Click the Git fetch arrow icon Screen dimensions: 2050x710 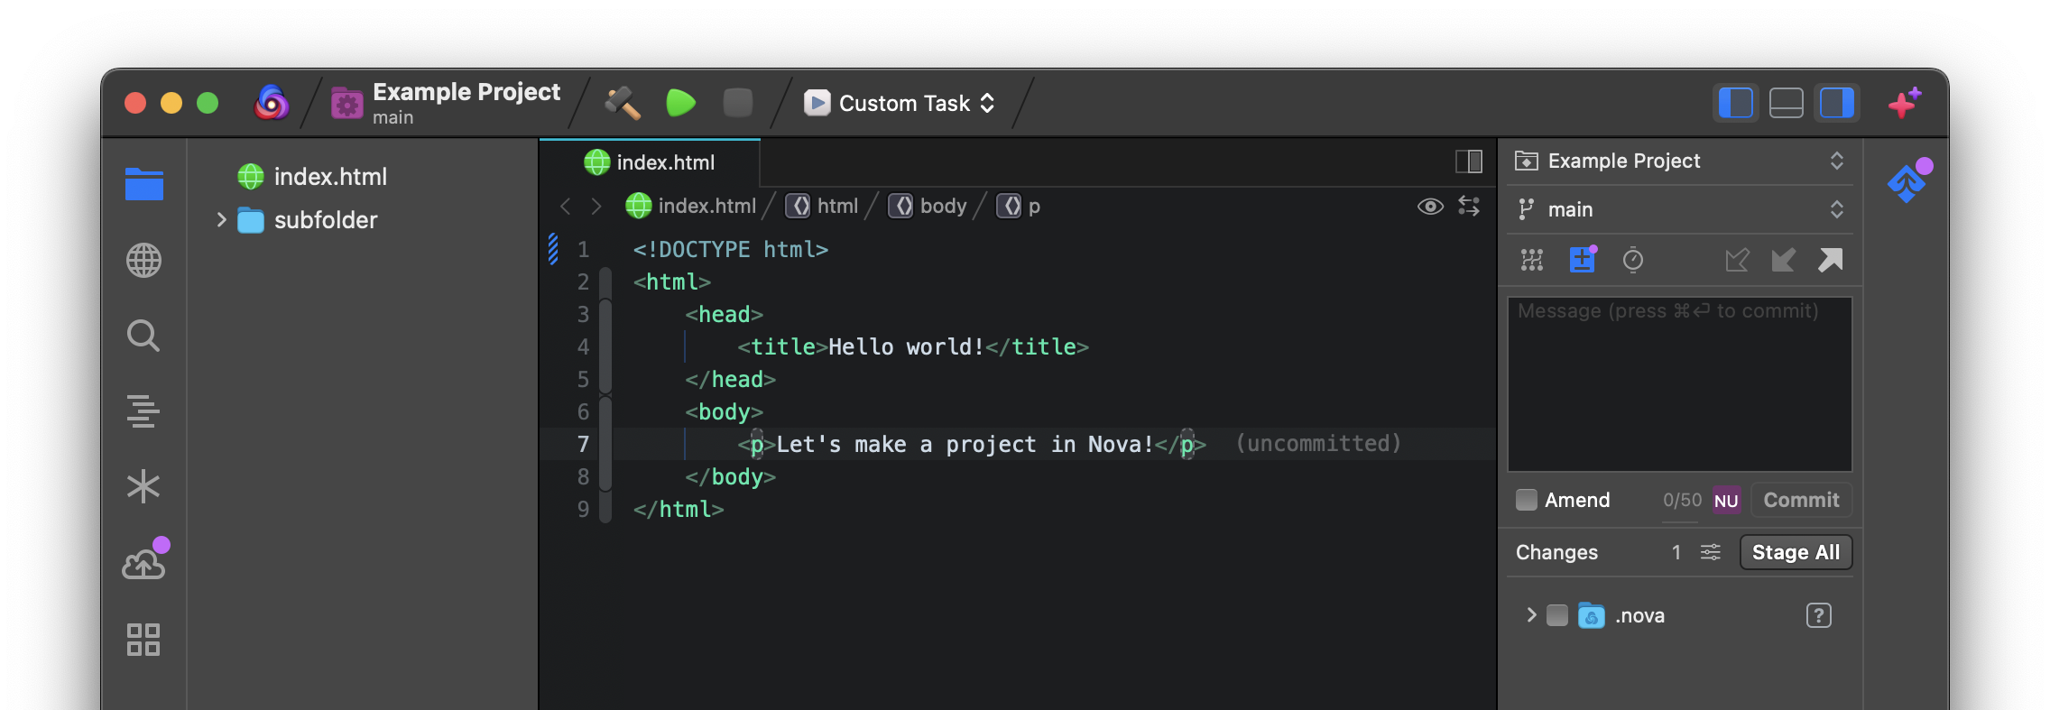[x=1737, y=261]
